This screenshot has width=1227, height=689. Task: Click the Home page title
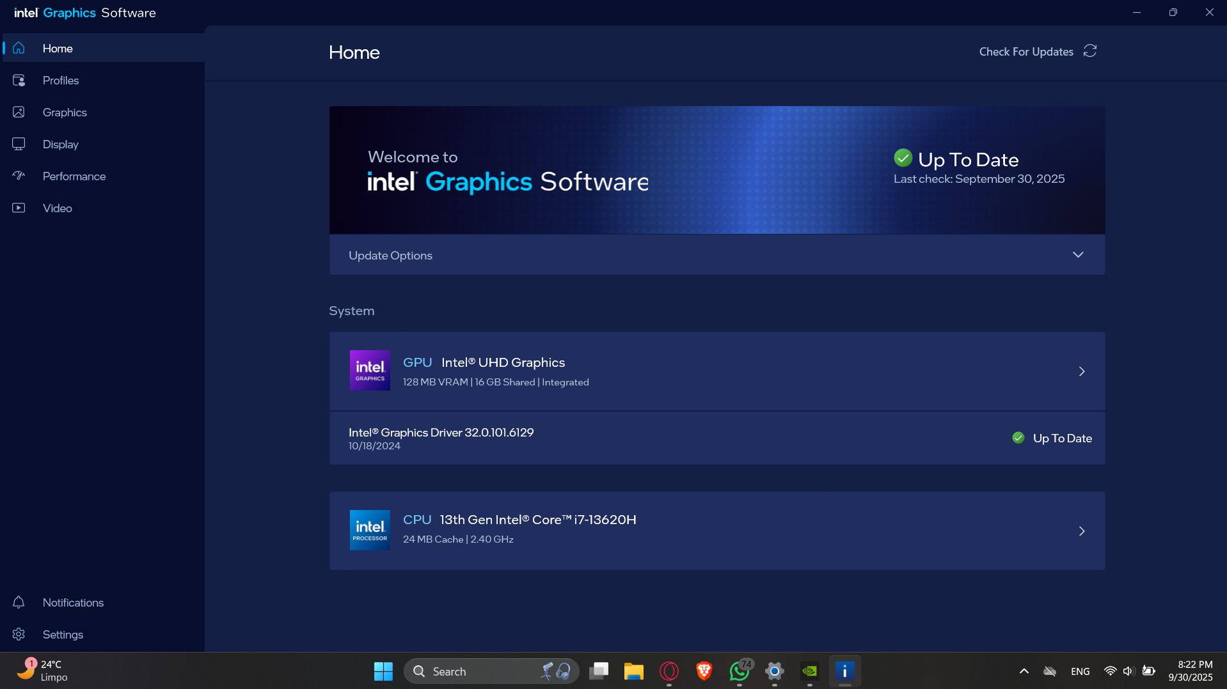click(x=354, y=52)
